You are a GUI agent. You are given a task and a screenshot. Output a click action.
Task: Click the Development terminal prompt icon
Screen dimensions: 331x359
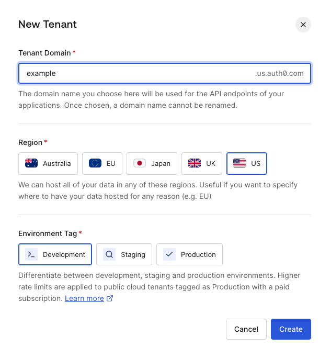pos(31,254)
